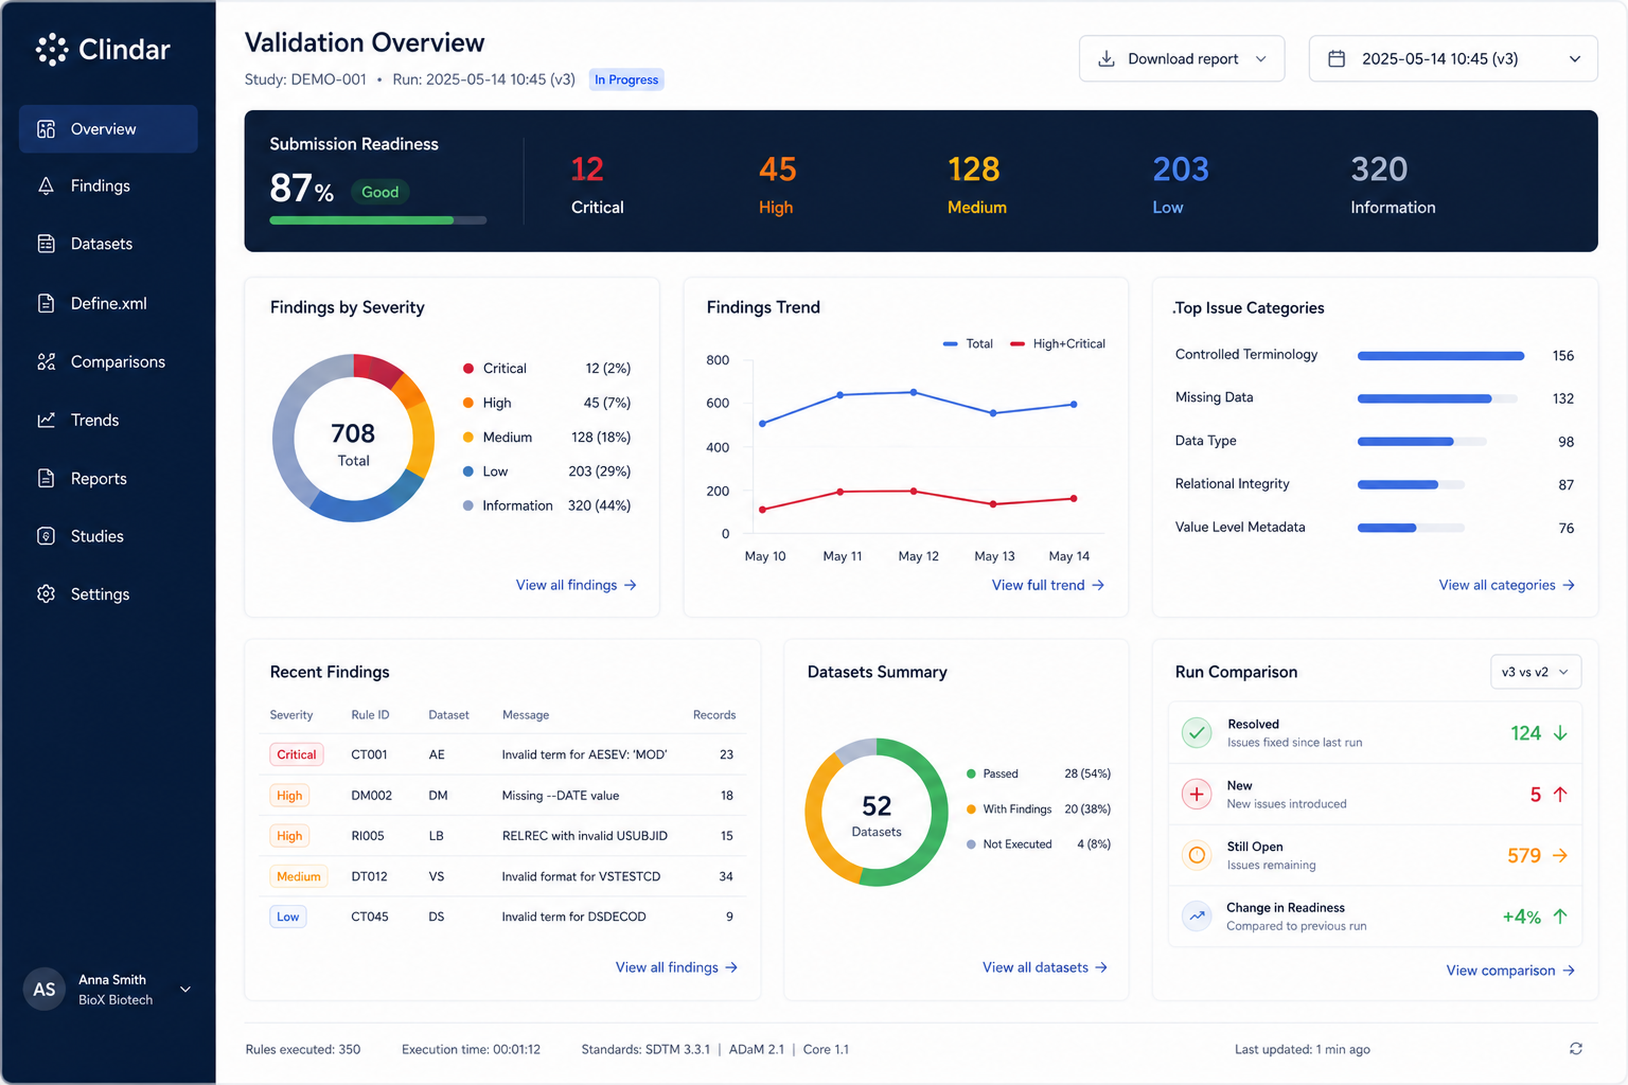Click the green down arrow beside 124
The image size is (1628, 1085).
1560,733
